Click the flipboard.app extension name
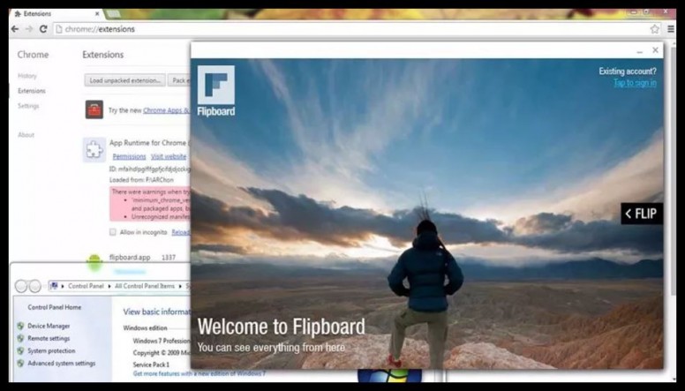This screenshot has height=391, width=685. point(130,258)
